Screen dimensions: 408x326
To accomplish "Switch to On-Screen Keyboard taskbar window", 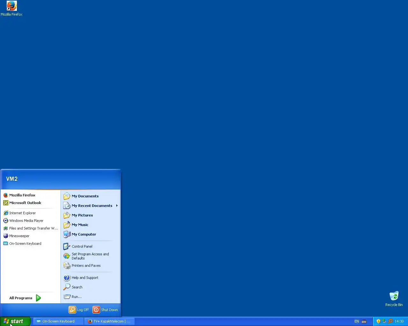I will (x=58, y=321).
